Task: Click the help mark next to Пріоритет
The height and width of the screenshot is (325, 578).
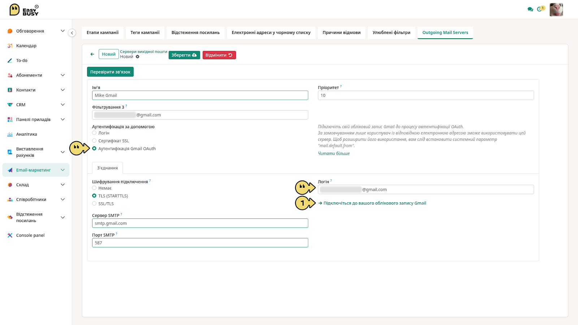Action: coord(341,86)
